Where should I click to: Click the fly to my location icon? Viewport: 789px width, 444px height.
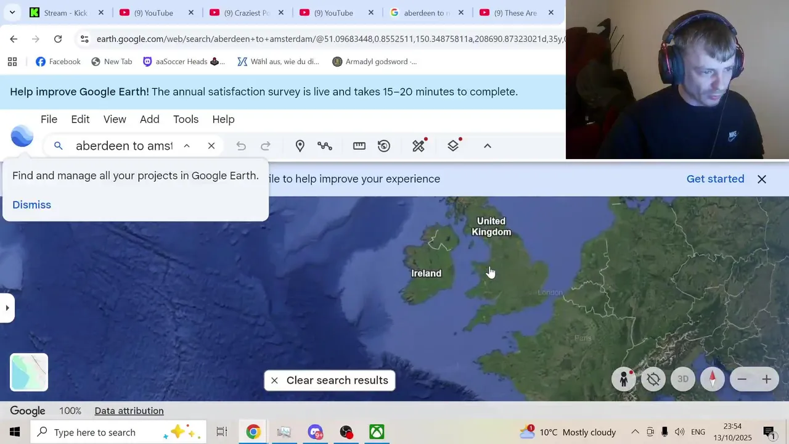point(653,379)
